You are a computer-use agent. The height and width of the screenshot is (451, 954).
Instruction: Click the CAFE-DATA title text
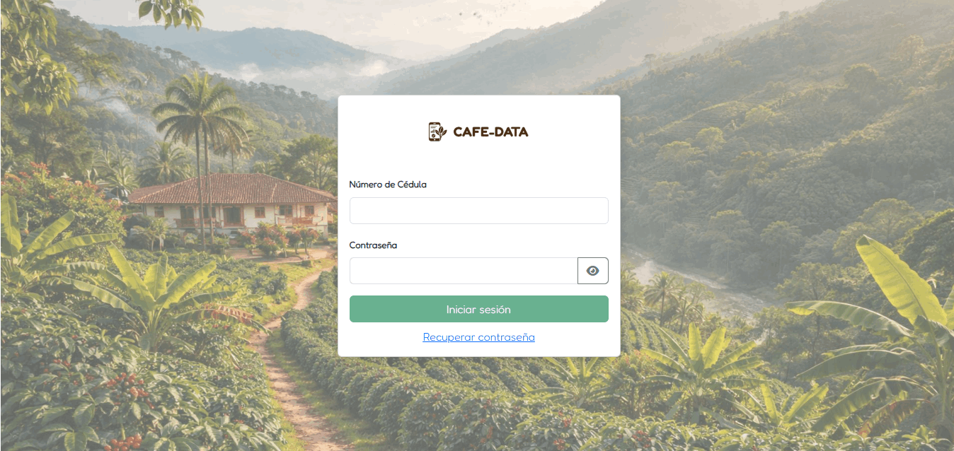[490, 131]
